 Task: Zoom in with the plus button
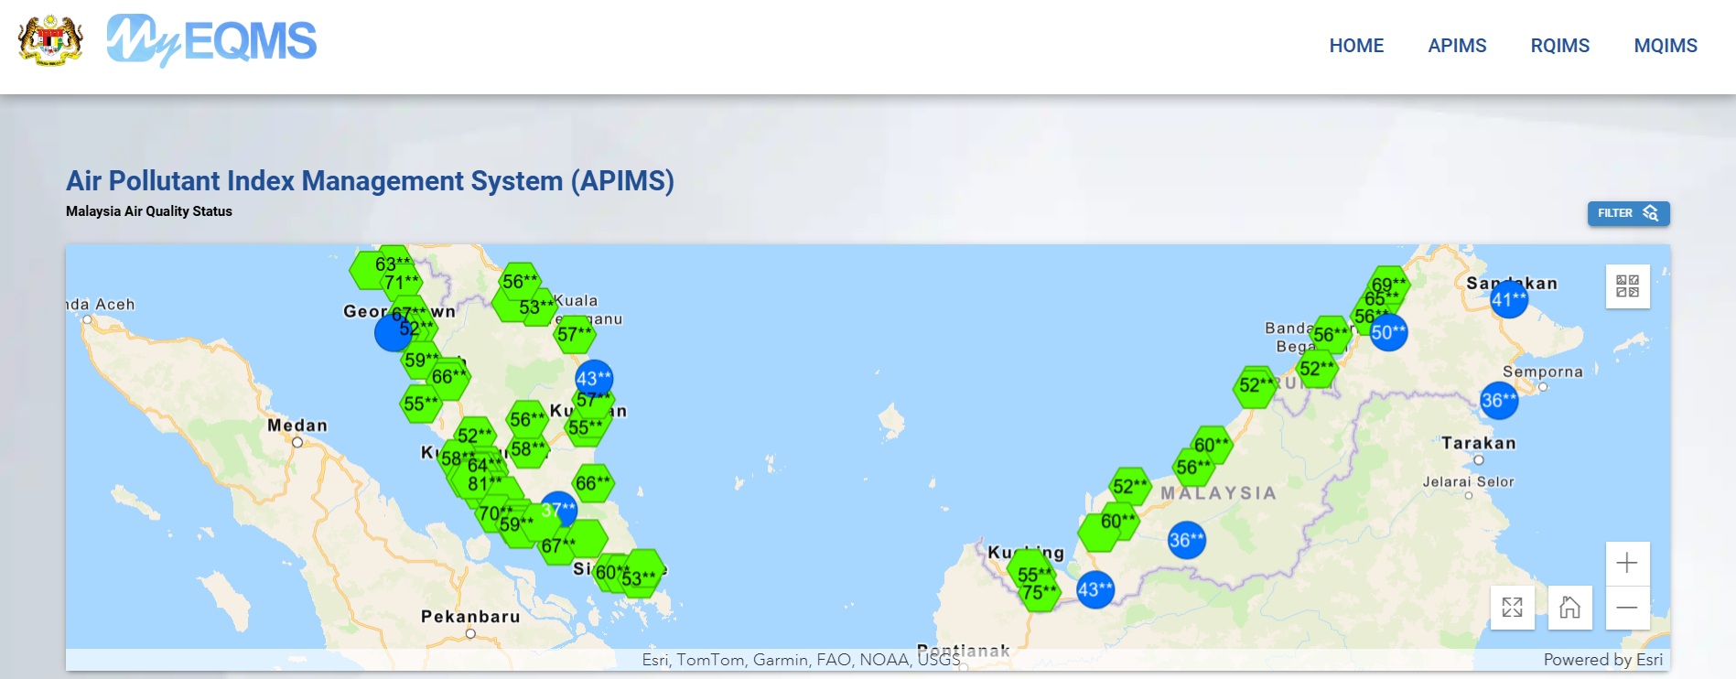[x=1627, y=564]
